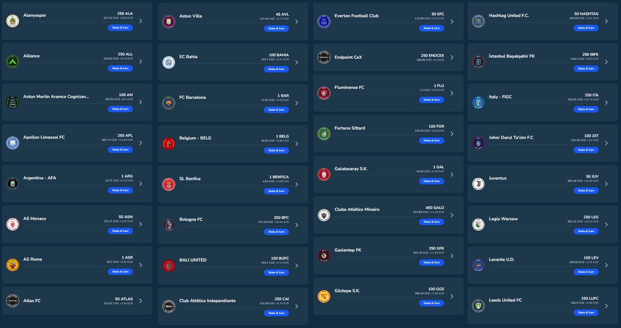
Task: Click the Clube Atlético Mineiro crest
Action: click(x=324, y=215)
